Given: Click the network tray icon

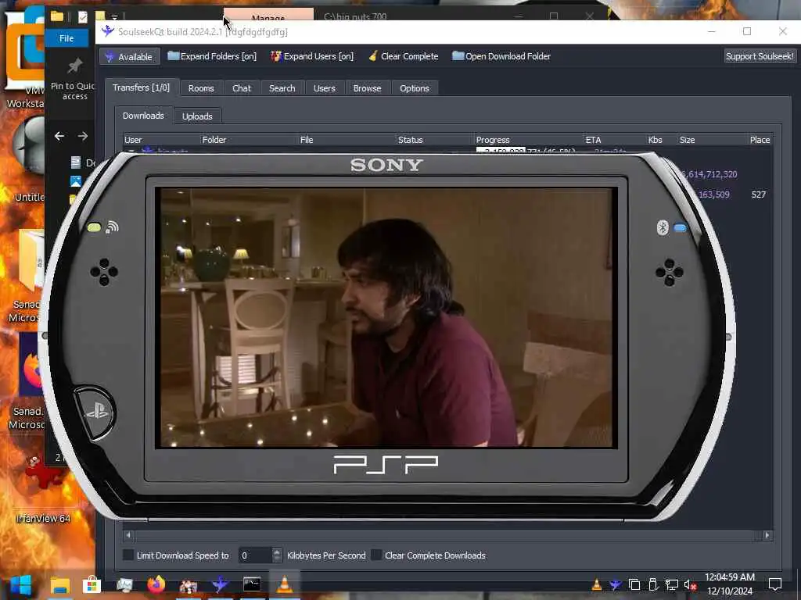Looking at the screenshot, I should pos(672,584).
